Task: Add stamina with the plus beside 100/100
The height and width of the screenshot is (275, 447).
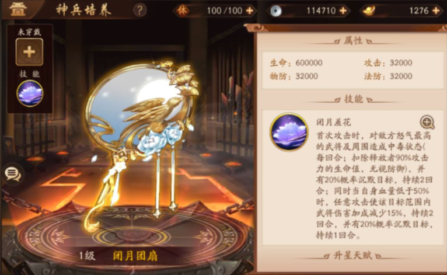Action: click(x=249, y=11)
